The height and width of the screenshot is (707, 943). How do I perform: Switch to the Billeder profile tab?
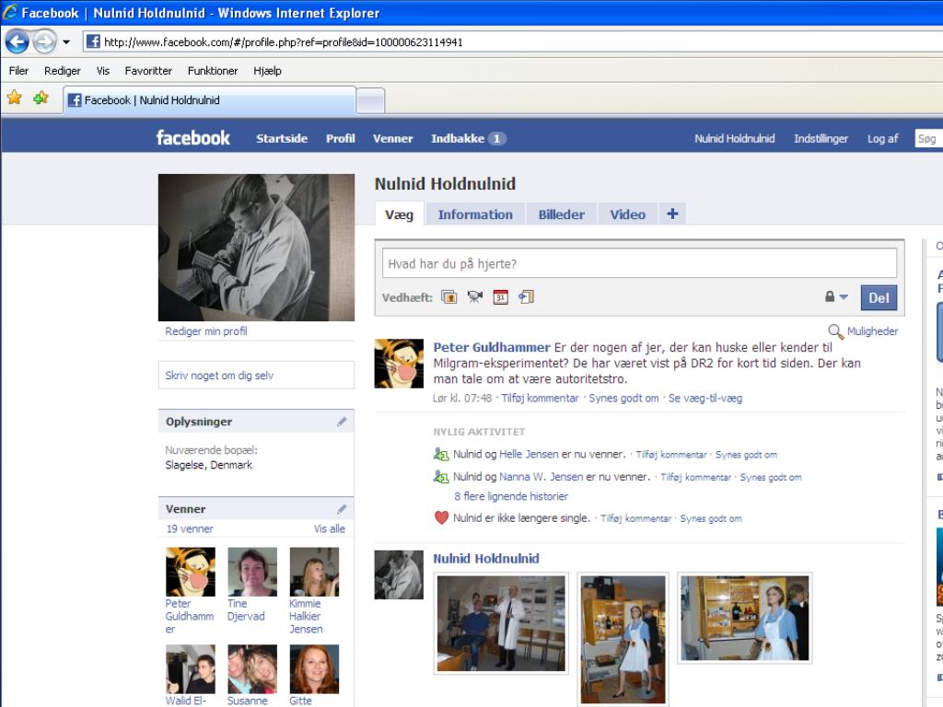point(561,214)
